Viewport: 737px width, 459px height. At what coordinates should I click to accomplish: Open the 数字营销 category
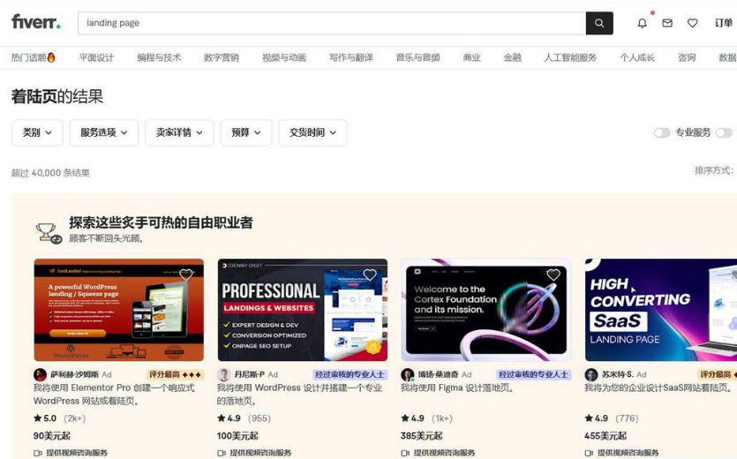(222, 57)
